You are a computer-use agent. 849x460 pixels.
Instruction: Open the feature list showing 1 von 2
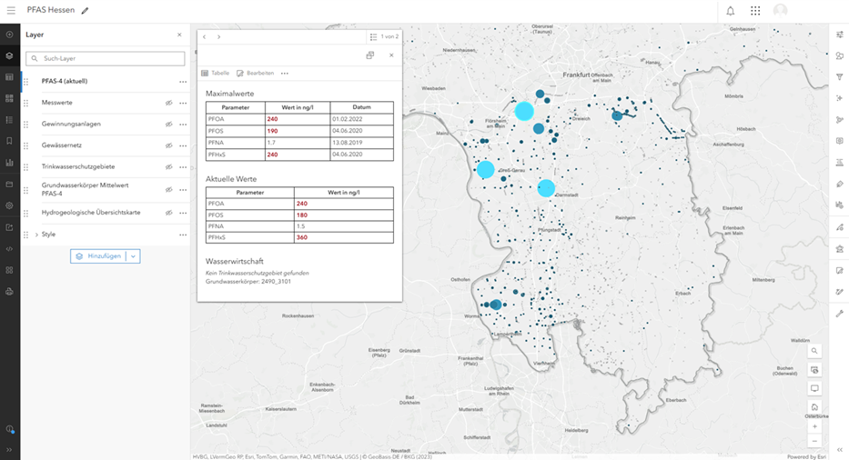(x=384, y=36)
